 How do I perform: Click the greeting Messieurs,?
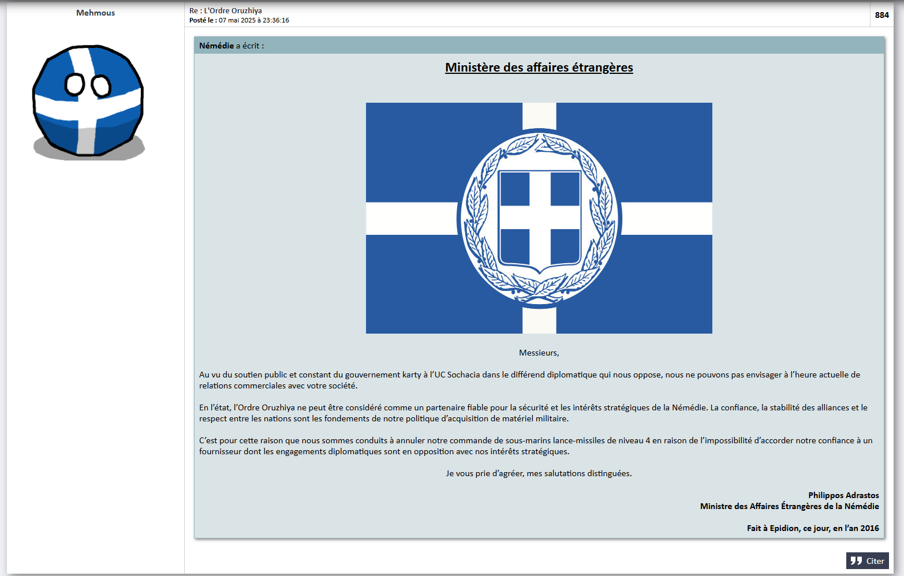(x=539, y=353)
